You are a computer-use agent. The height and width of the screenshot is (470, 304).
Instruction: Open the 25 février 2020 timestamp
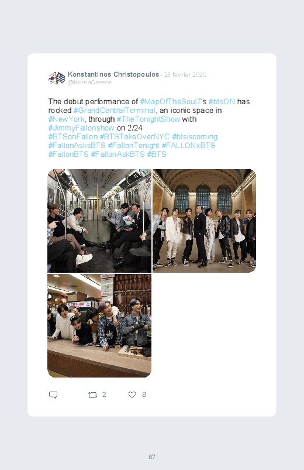click(x=185, y=75)
